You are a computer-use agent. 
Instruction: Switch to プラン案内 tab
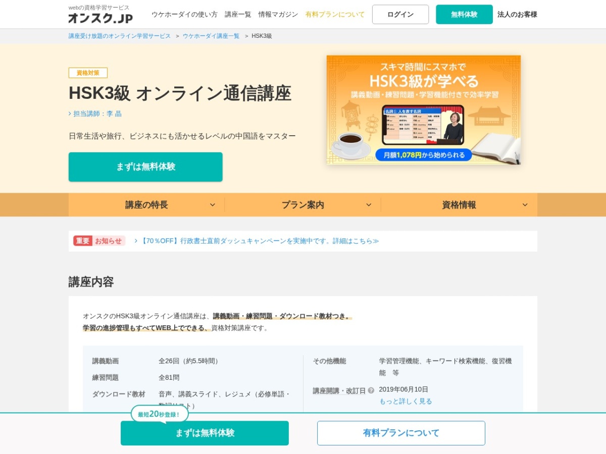[303, 205]
